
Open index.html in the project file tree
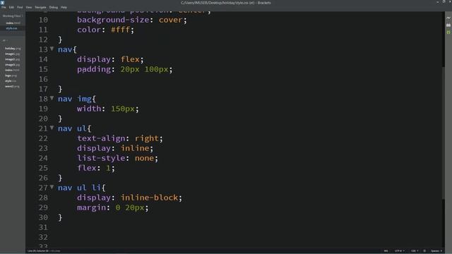(12, 70)
